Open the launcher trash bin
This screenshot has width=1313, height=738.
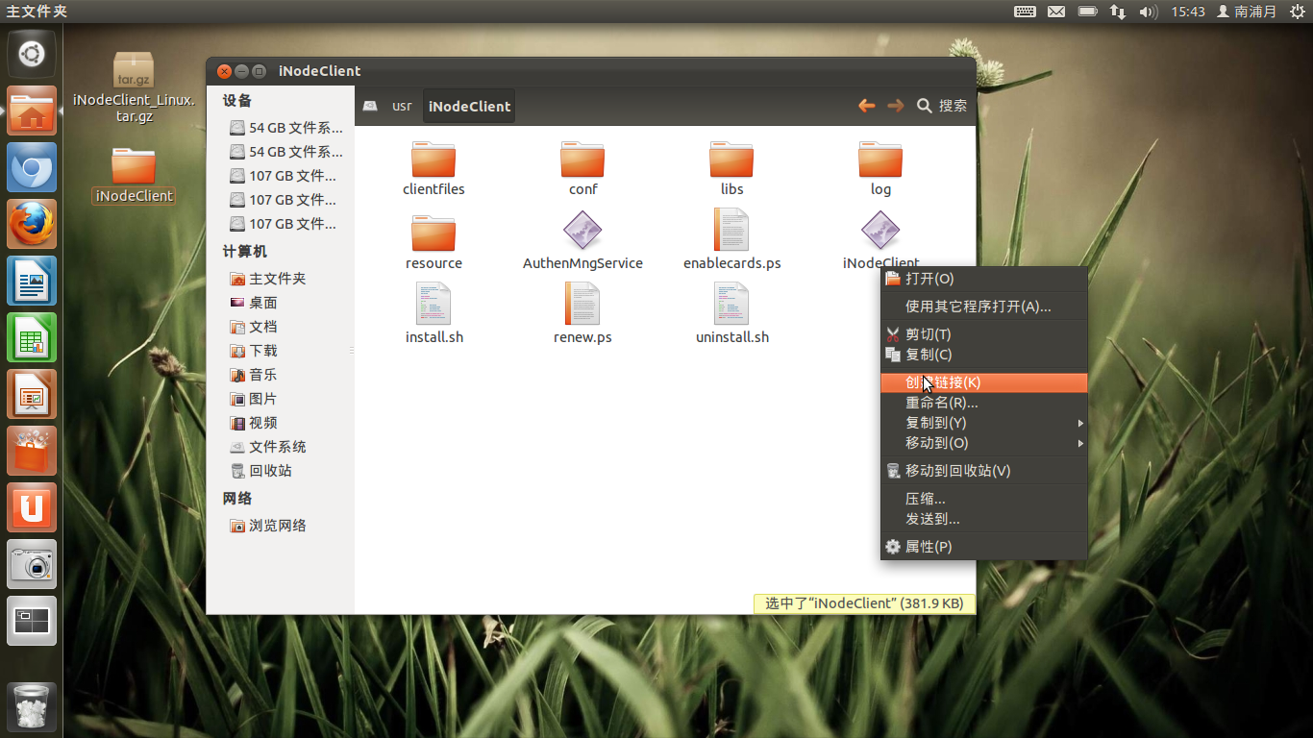pos(32,706)
